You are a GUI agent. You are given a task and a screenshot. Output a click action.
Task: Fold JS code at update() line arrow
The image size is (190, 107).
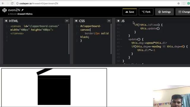[121, 39]
